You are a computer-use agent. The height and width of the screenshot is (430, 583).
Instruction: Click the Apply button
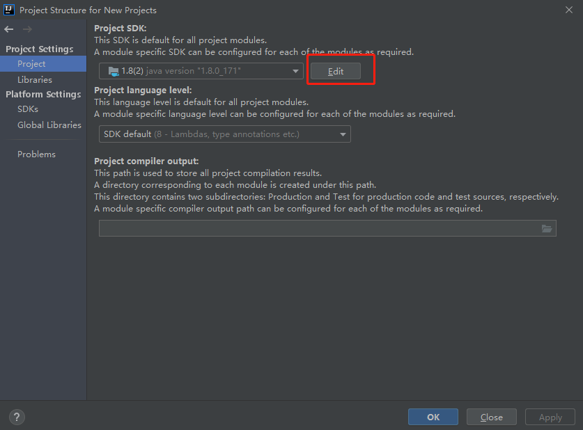[x=550, y=417]
